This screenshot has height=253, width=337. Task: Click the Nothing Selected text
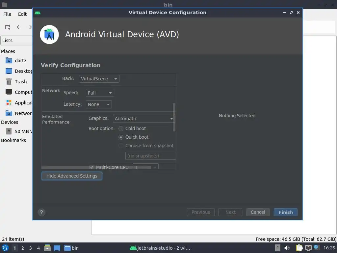237,116
